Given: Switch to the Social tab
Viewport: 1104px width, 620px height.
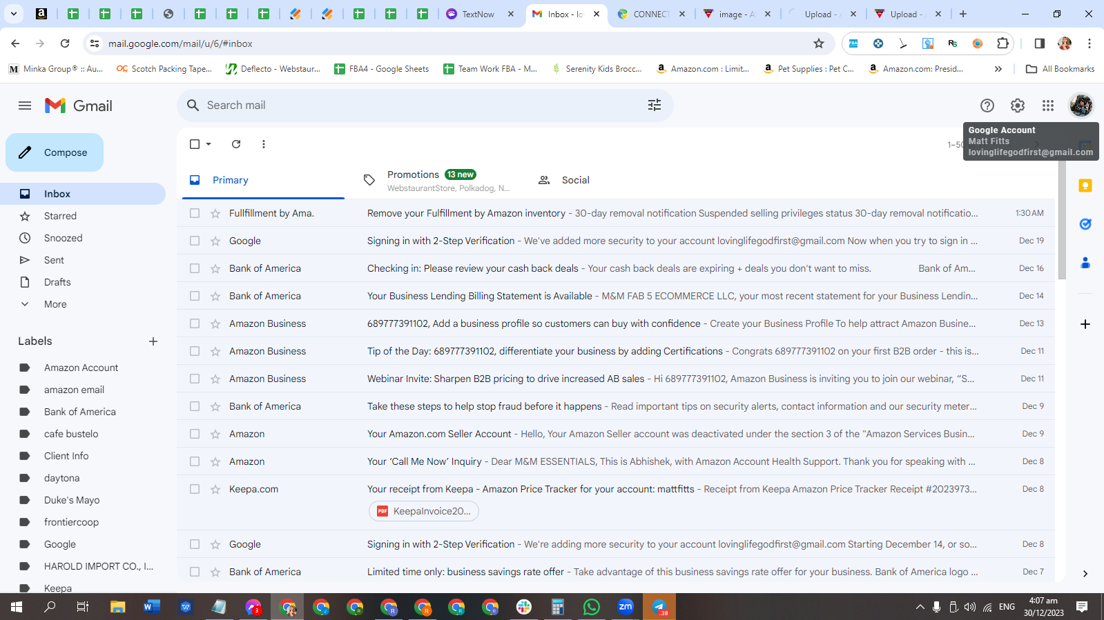Looking at the screenshot, I should [612, 180].
